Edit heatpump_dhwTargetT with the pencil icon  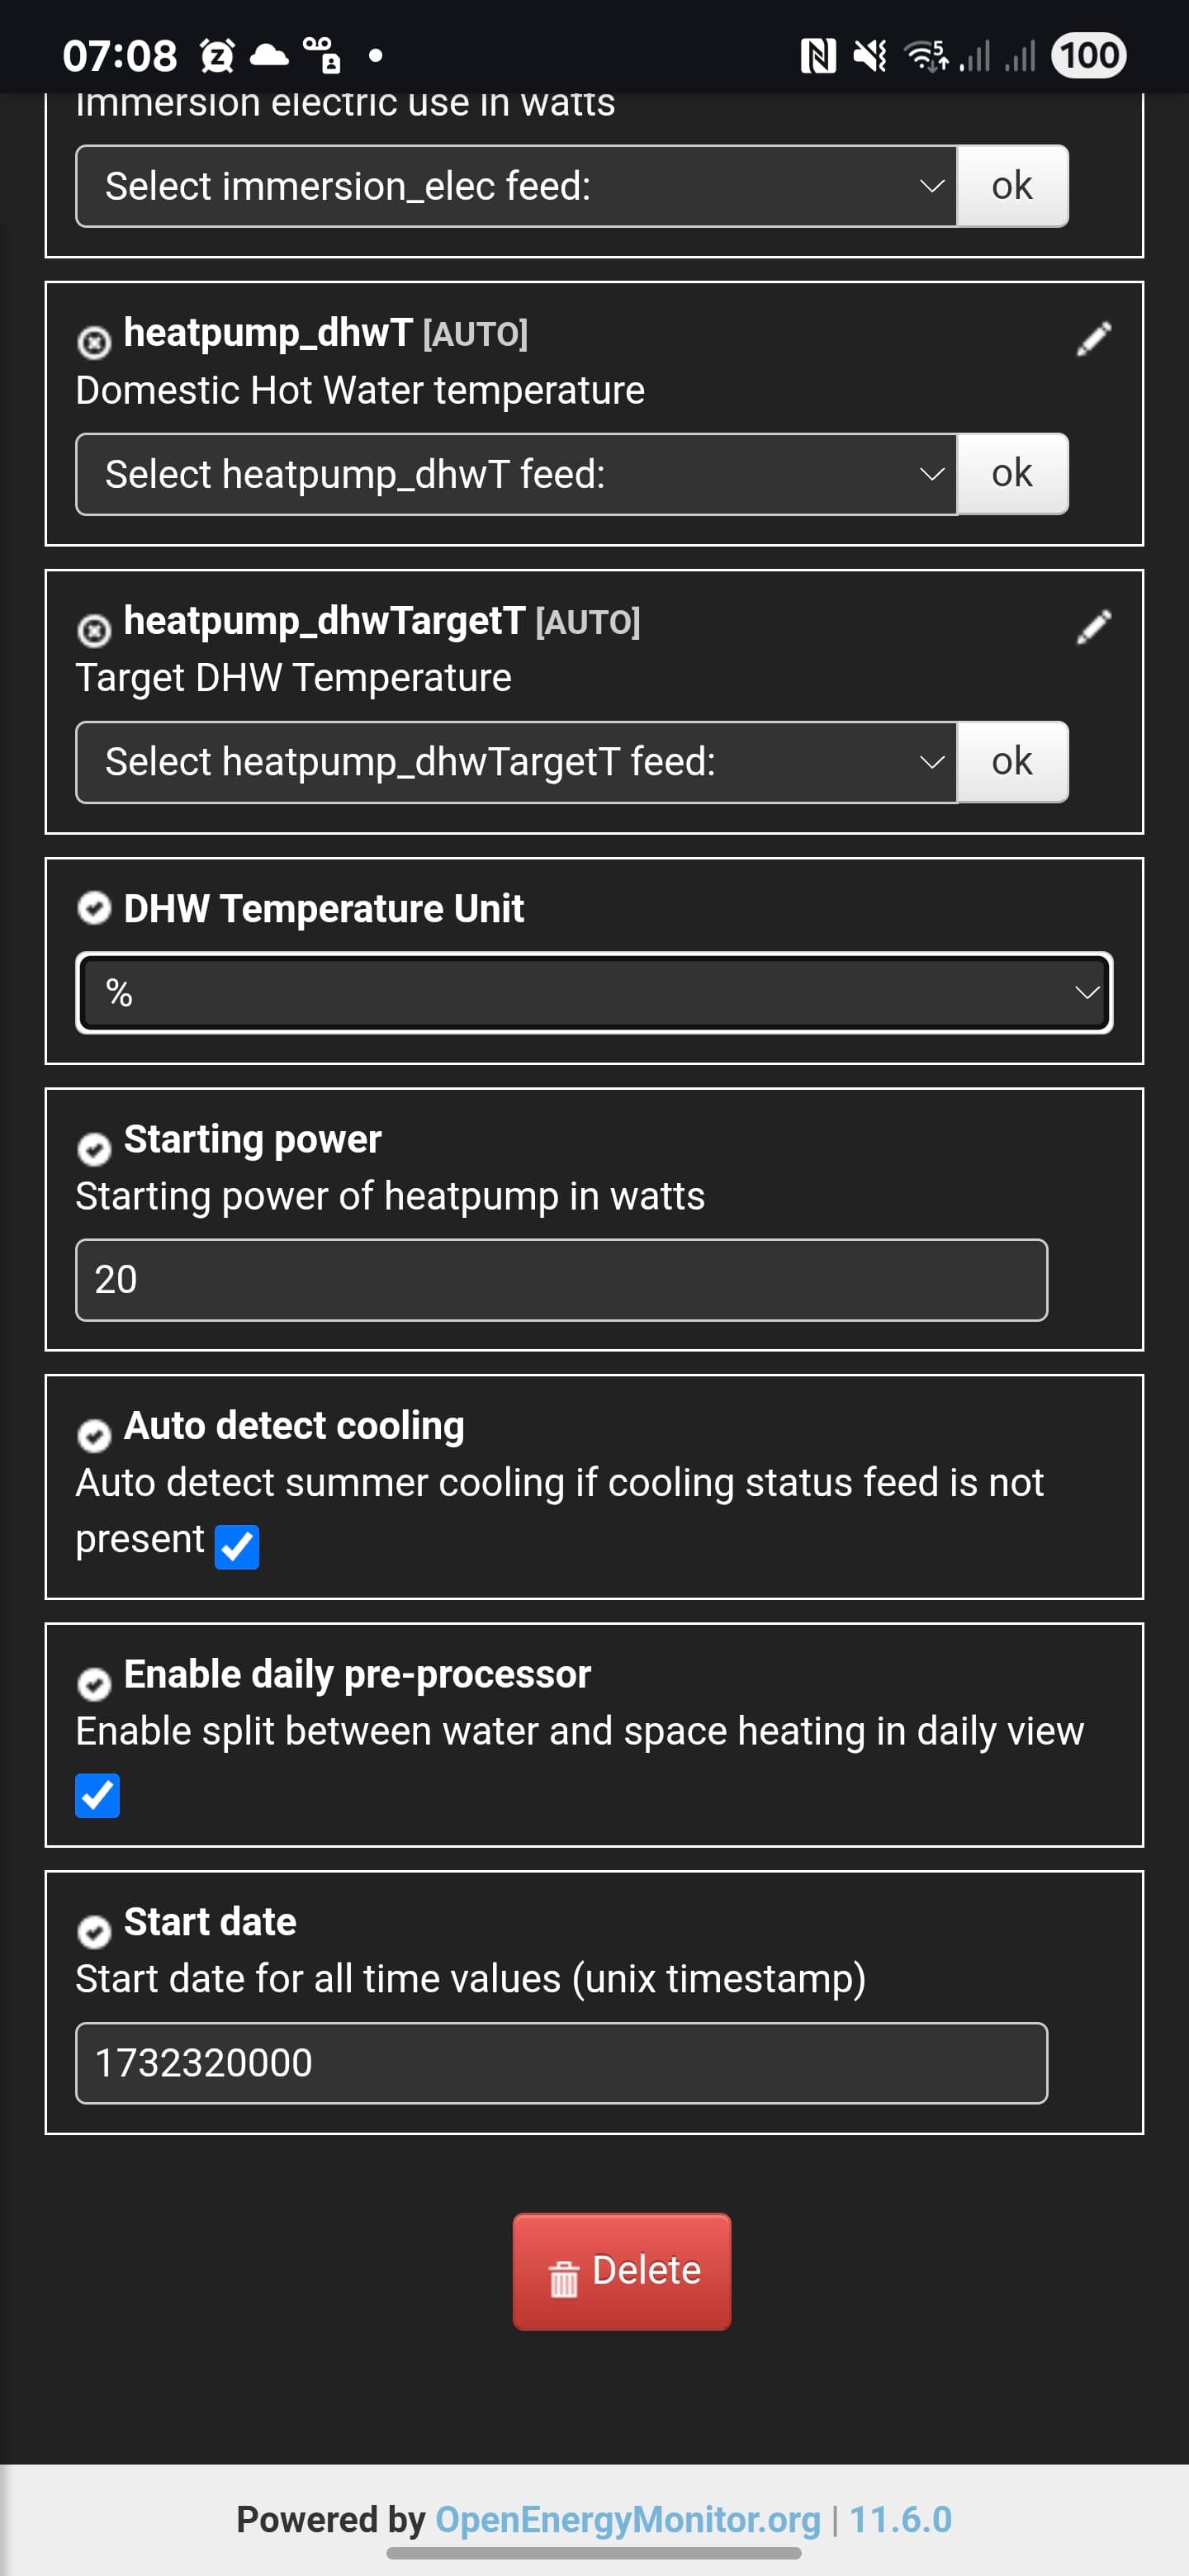point(1093,627)
